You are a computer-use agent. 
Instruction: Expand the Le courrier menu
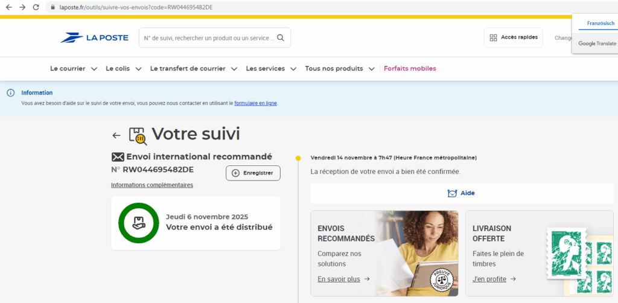pyautogui.click(x=73, y=69)
